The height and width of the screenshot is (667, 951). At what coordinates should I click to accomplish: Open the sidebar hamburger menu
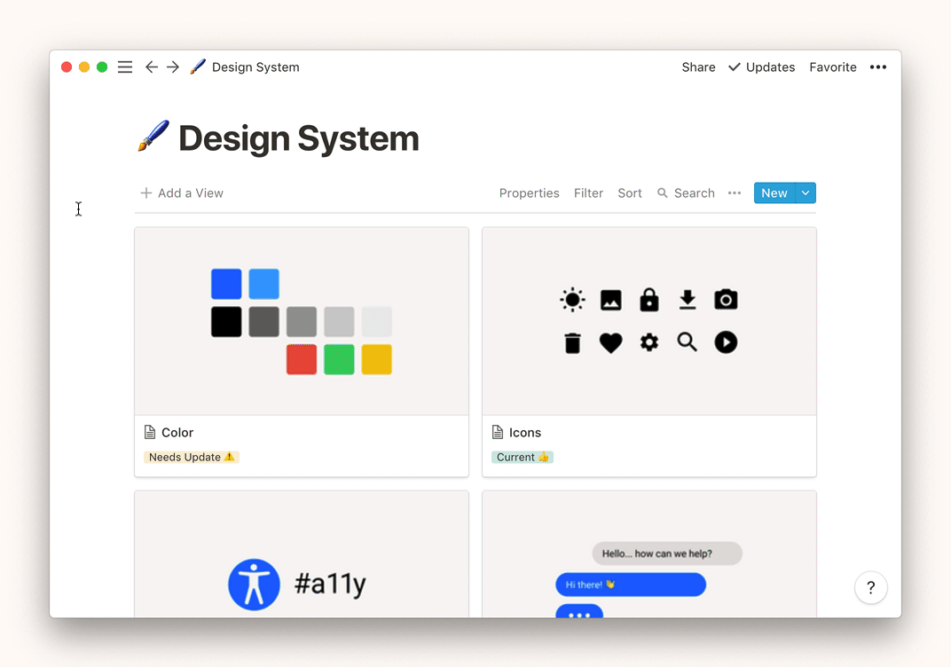pos(125,67)
